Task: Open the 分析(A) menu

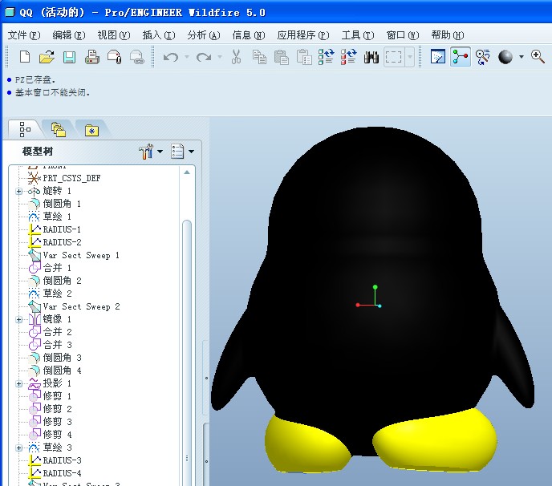Action: pos(204,34)
